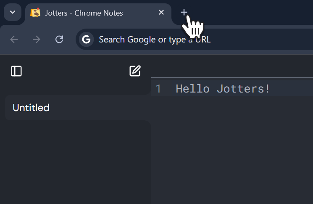Switch to the Jotters - Chrome Notes tab

tap(97, 13)
